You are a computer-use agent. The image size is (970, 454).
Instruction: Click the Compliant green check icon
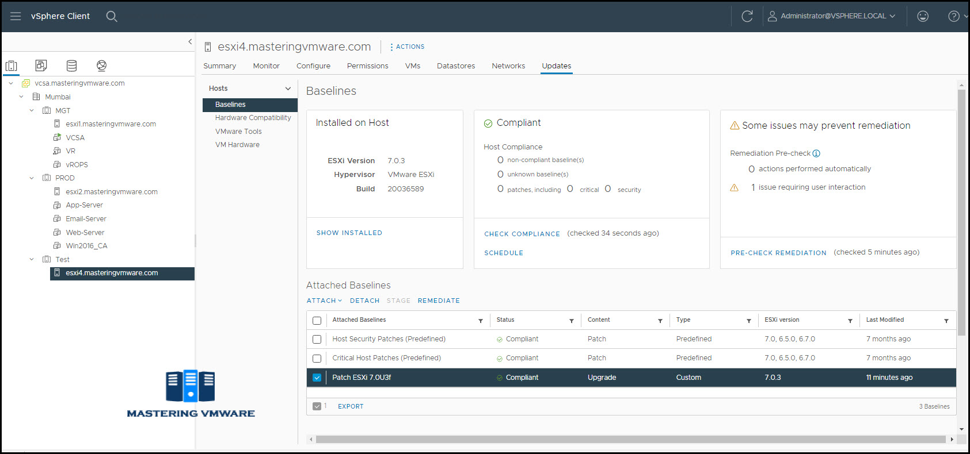click(x=488, y=123)
